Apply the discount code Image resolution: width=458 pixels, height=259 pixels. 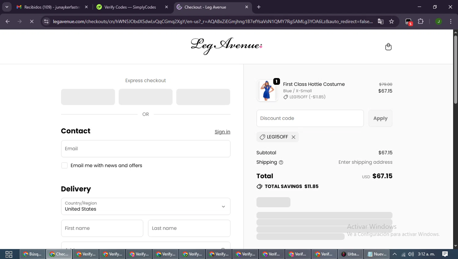tap(380, 118)
